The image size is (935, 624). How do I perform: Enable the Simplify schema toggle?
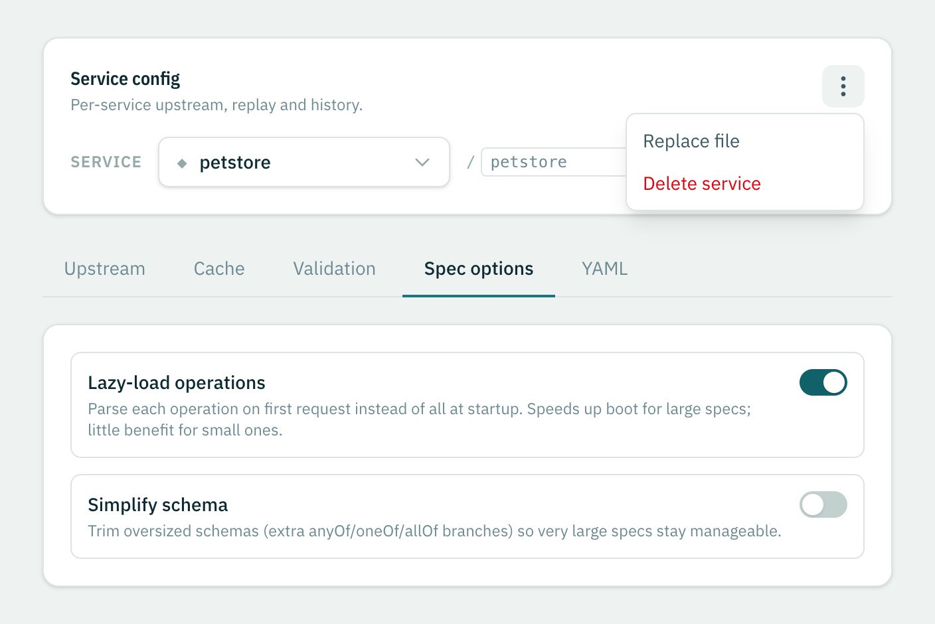[x=823, y=505]
